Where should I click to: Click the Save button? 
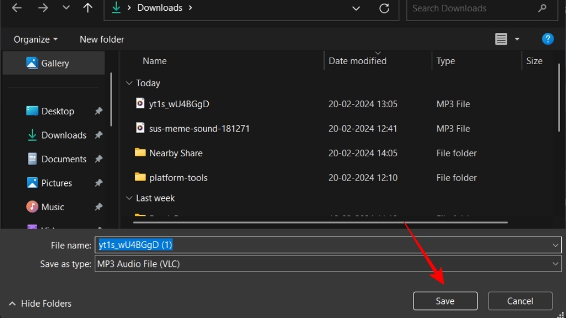pos(445,301)
